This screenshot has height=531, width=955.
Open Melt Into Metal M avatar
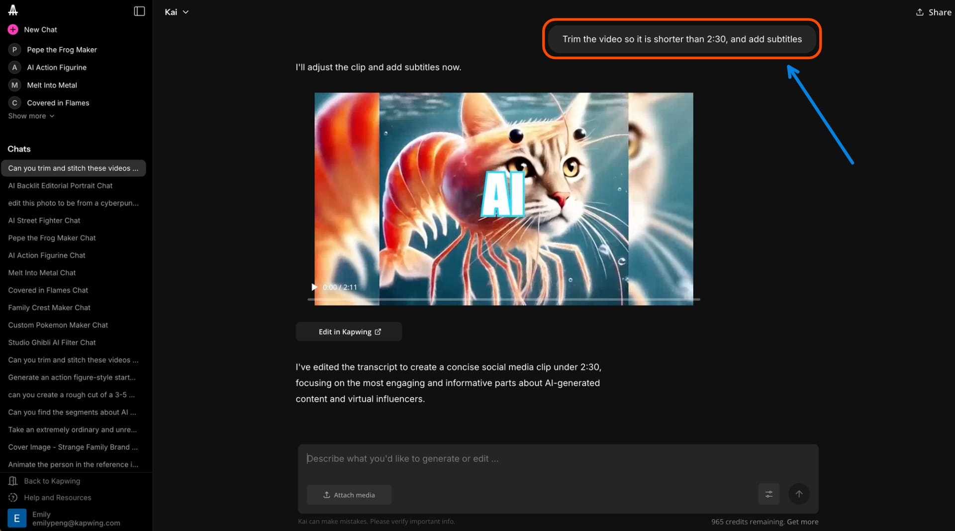[x=14, y=85]
